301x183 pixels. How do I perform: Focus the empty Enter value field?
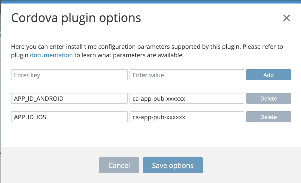187,75
